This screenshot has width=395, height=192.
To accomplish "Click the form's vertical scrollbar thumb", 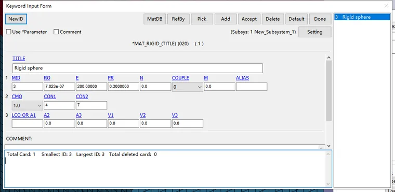I will point(329,91).
